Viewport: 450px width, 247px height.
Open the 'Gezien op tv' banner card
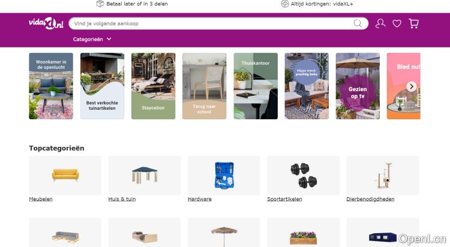(358, 86)
